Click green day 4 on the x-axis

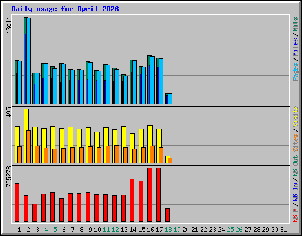46,230
